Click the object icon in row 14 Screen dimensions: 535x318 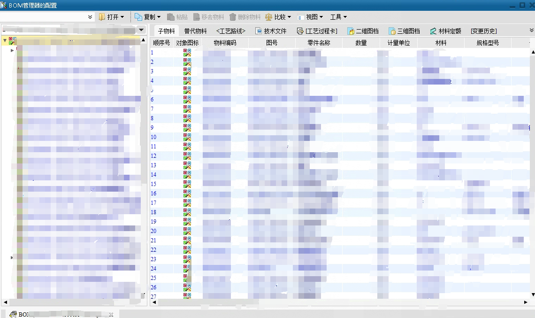(x=187, y=175)
